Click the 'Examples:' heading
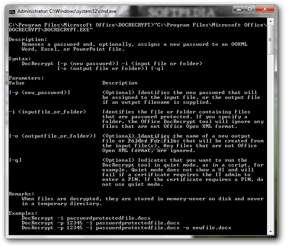 (x=23, y=213)
